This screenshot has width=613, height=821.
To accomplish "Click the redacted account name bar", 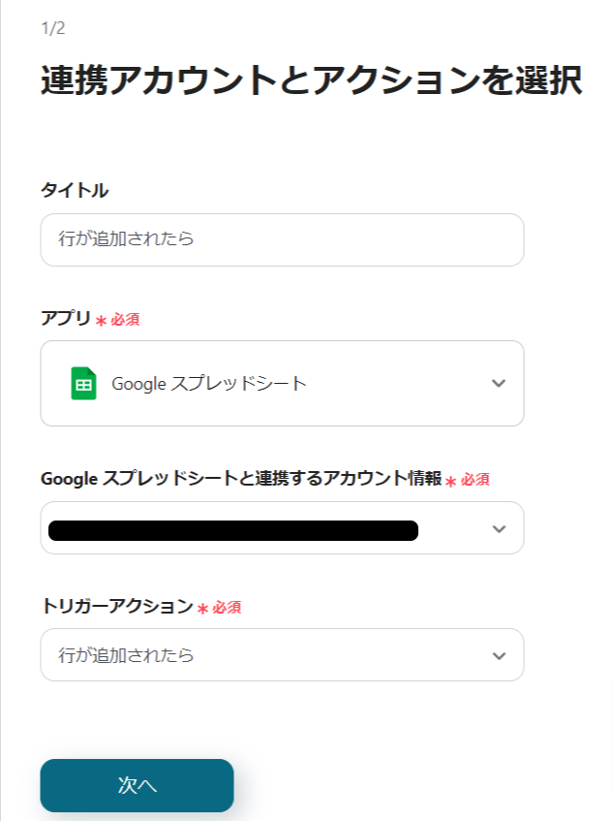I will [232, 530].
